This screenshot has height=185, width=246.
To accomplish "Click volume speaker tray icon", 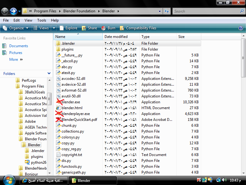I will (224, 180).
